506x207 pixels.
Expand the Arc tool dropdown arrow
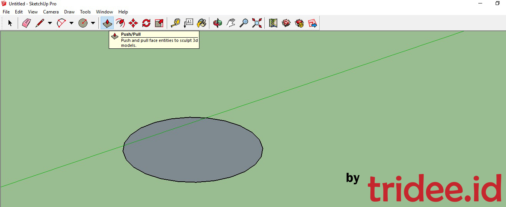click(x=71, y=23)
